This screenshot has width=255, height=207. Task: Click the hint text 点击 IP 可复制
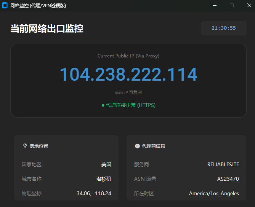pyautogui.click(x=128, y=92)
